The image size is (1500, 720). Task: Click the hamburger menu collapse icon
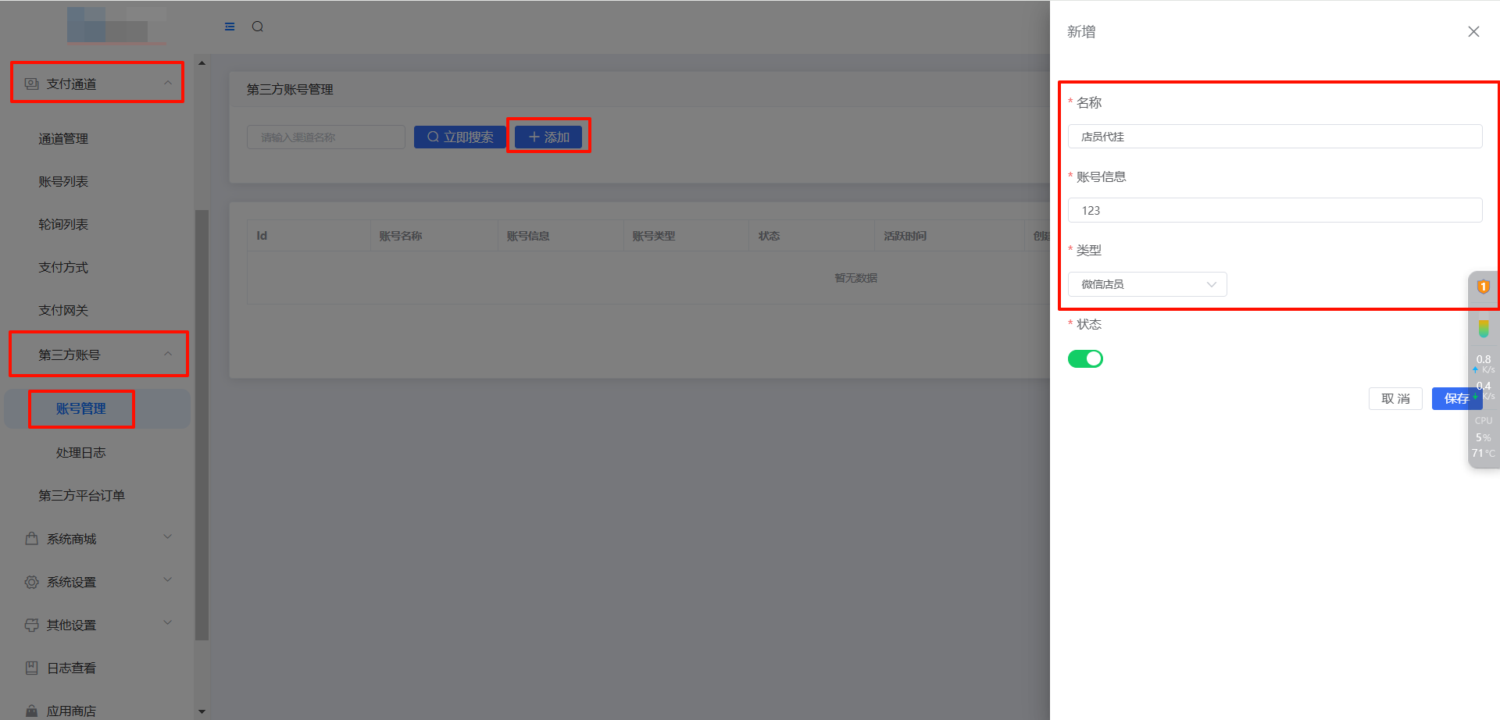click(230, 27)
